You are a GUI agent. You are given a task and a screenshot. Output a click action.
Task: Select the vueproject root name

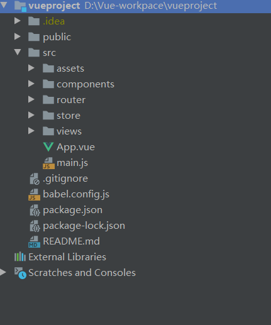54,6
